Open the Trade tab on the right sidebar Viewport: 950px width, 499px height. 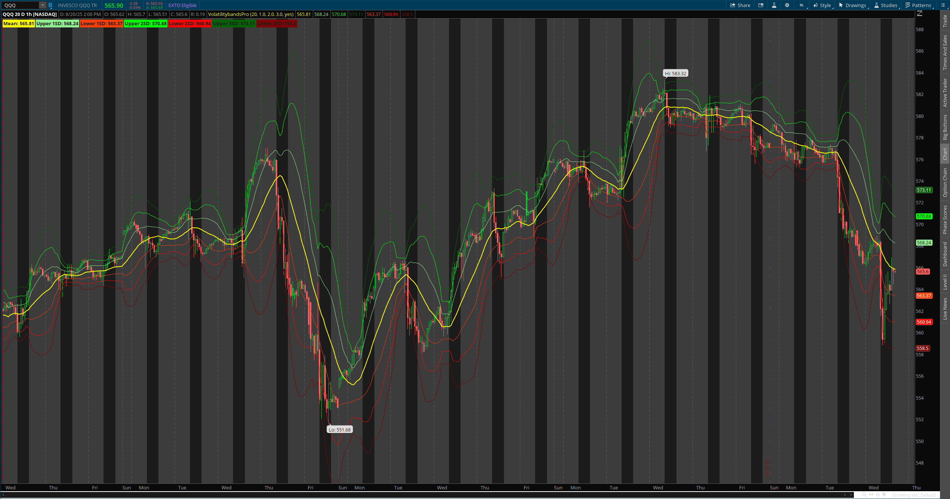(946, 20)
